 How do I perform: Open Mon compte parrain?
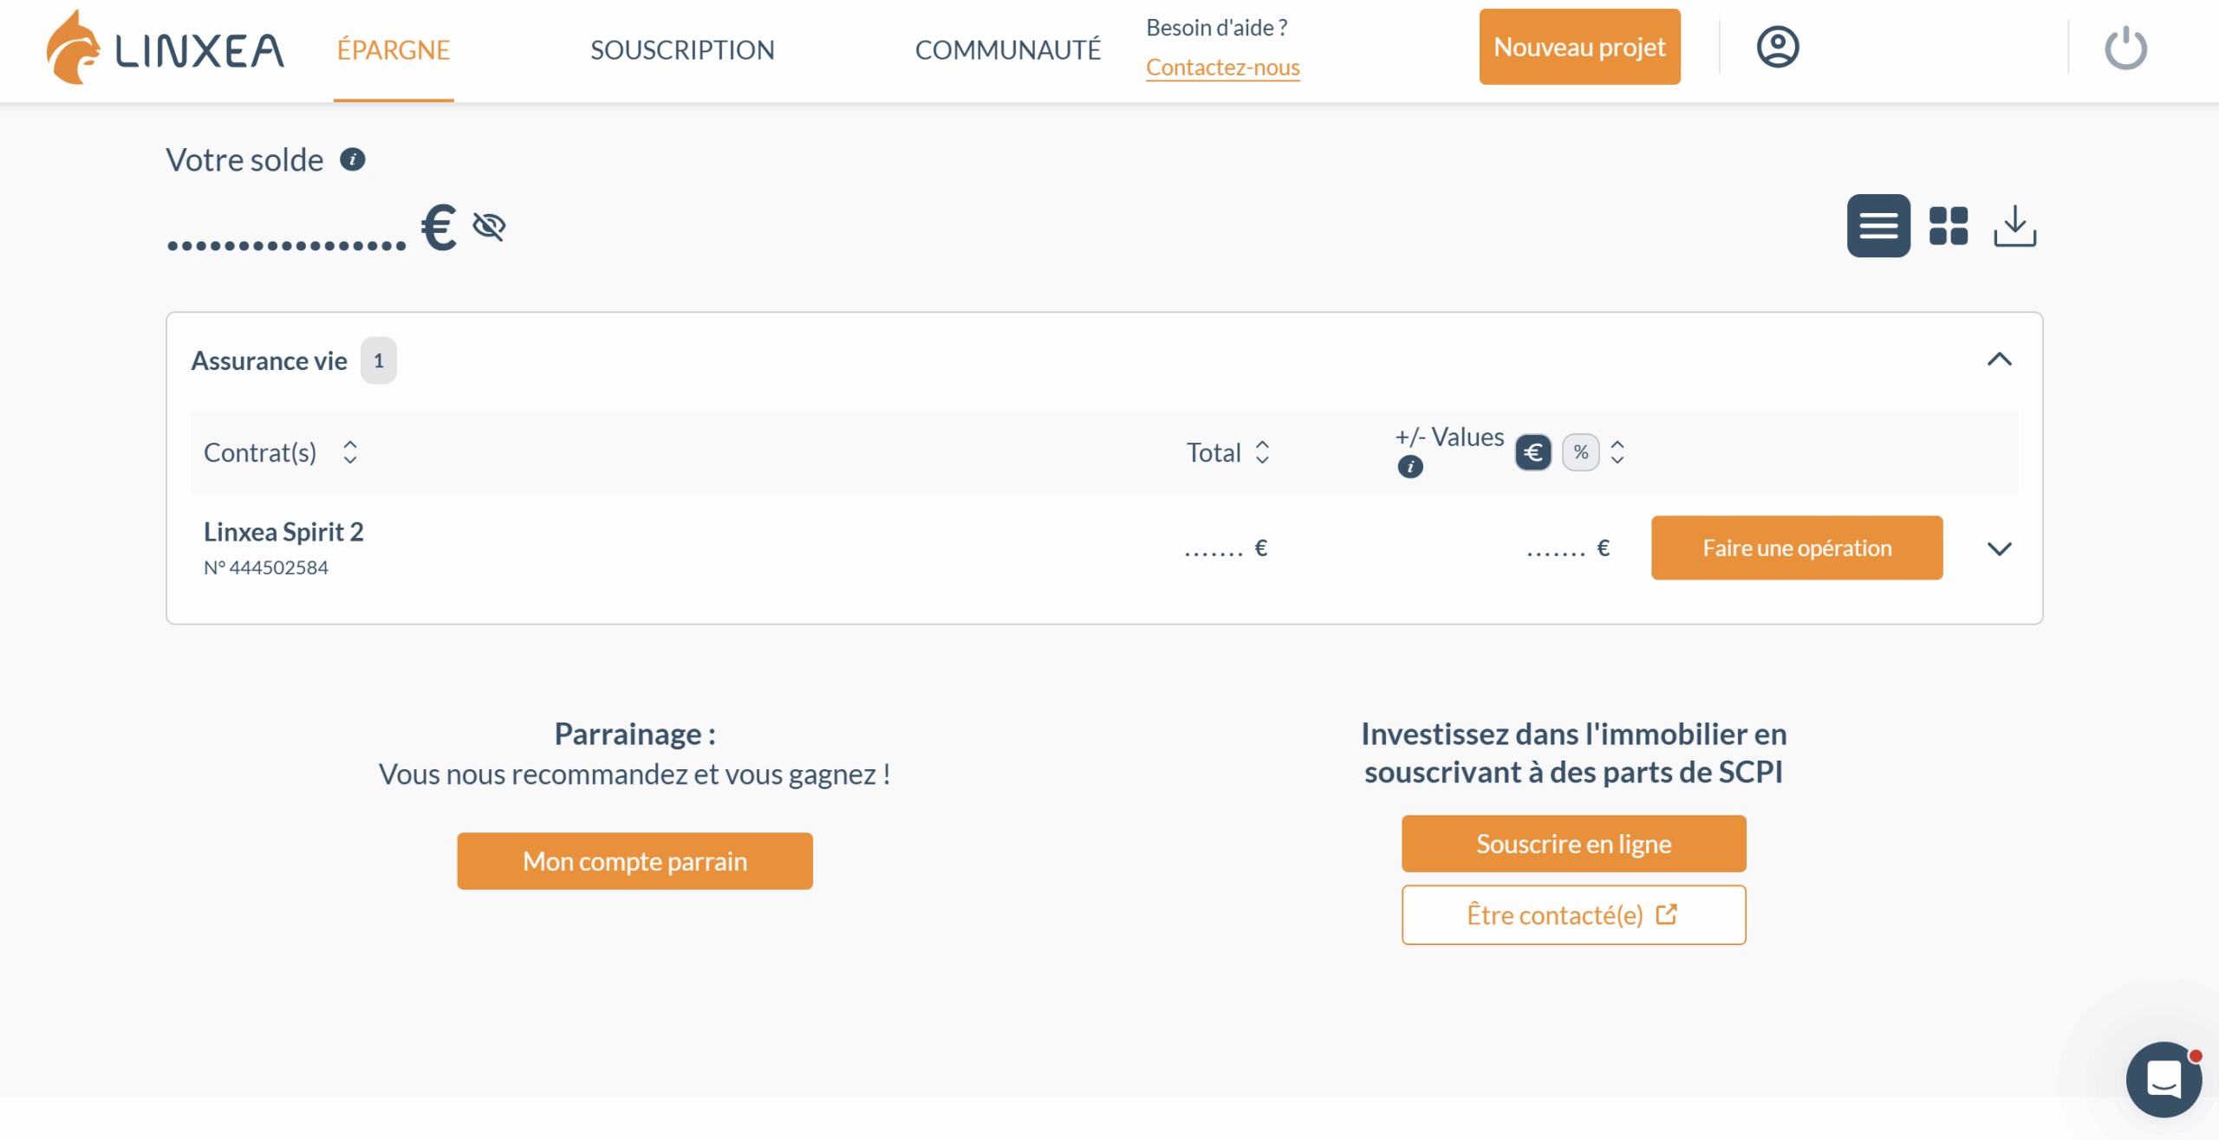pos(634,860)
